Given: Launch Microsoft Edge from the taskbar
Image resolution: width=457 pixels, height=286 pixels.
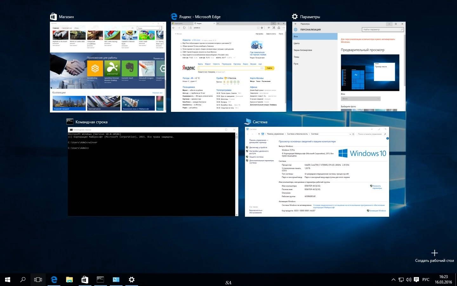Looking at the screenshot, I should point(54,280).
